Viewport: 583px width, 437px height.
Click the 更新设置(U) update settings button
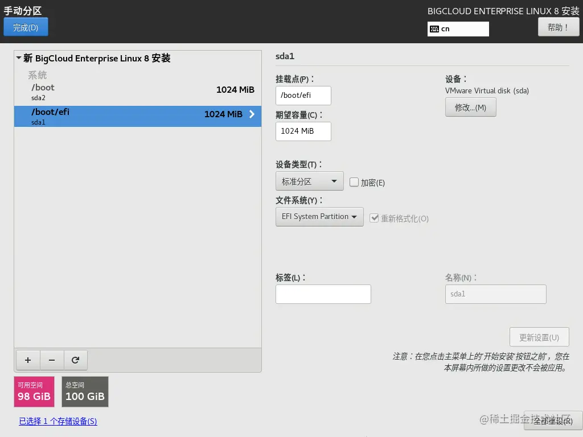click(539, 337)
